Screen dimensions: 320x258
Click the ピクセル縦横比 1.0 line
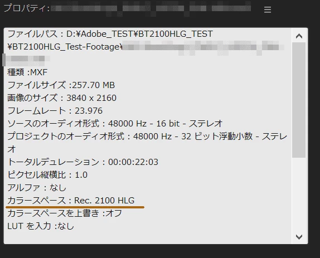pyautogui.click(x=47, y=175)
